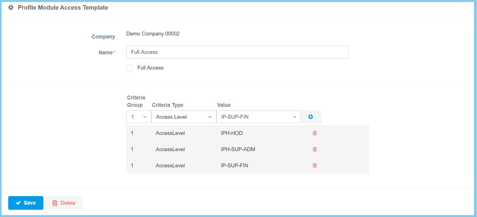Screen dimensions: 477x217
Task: Click the Value column header
Action: click(224, 105)
